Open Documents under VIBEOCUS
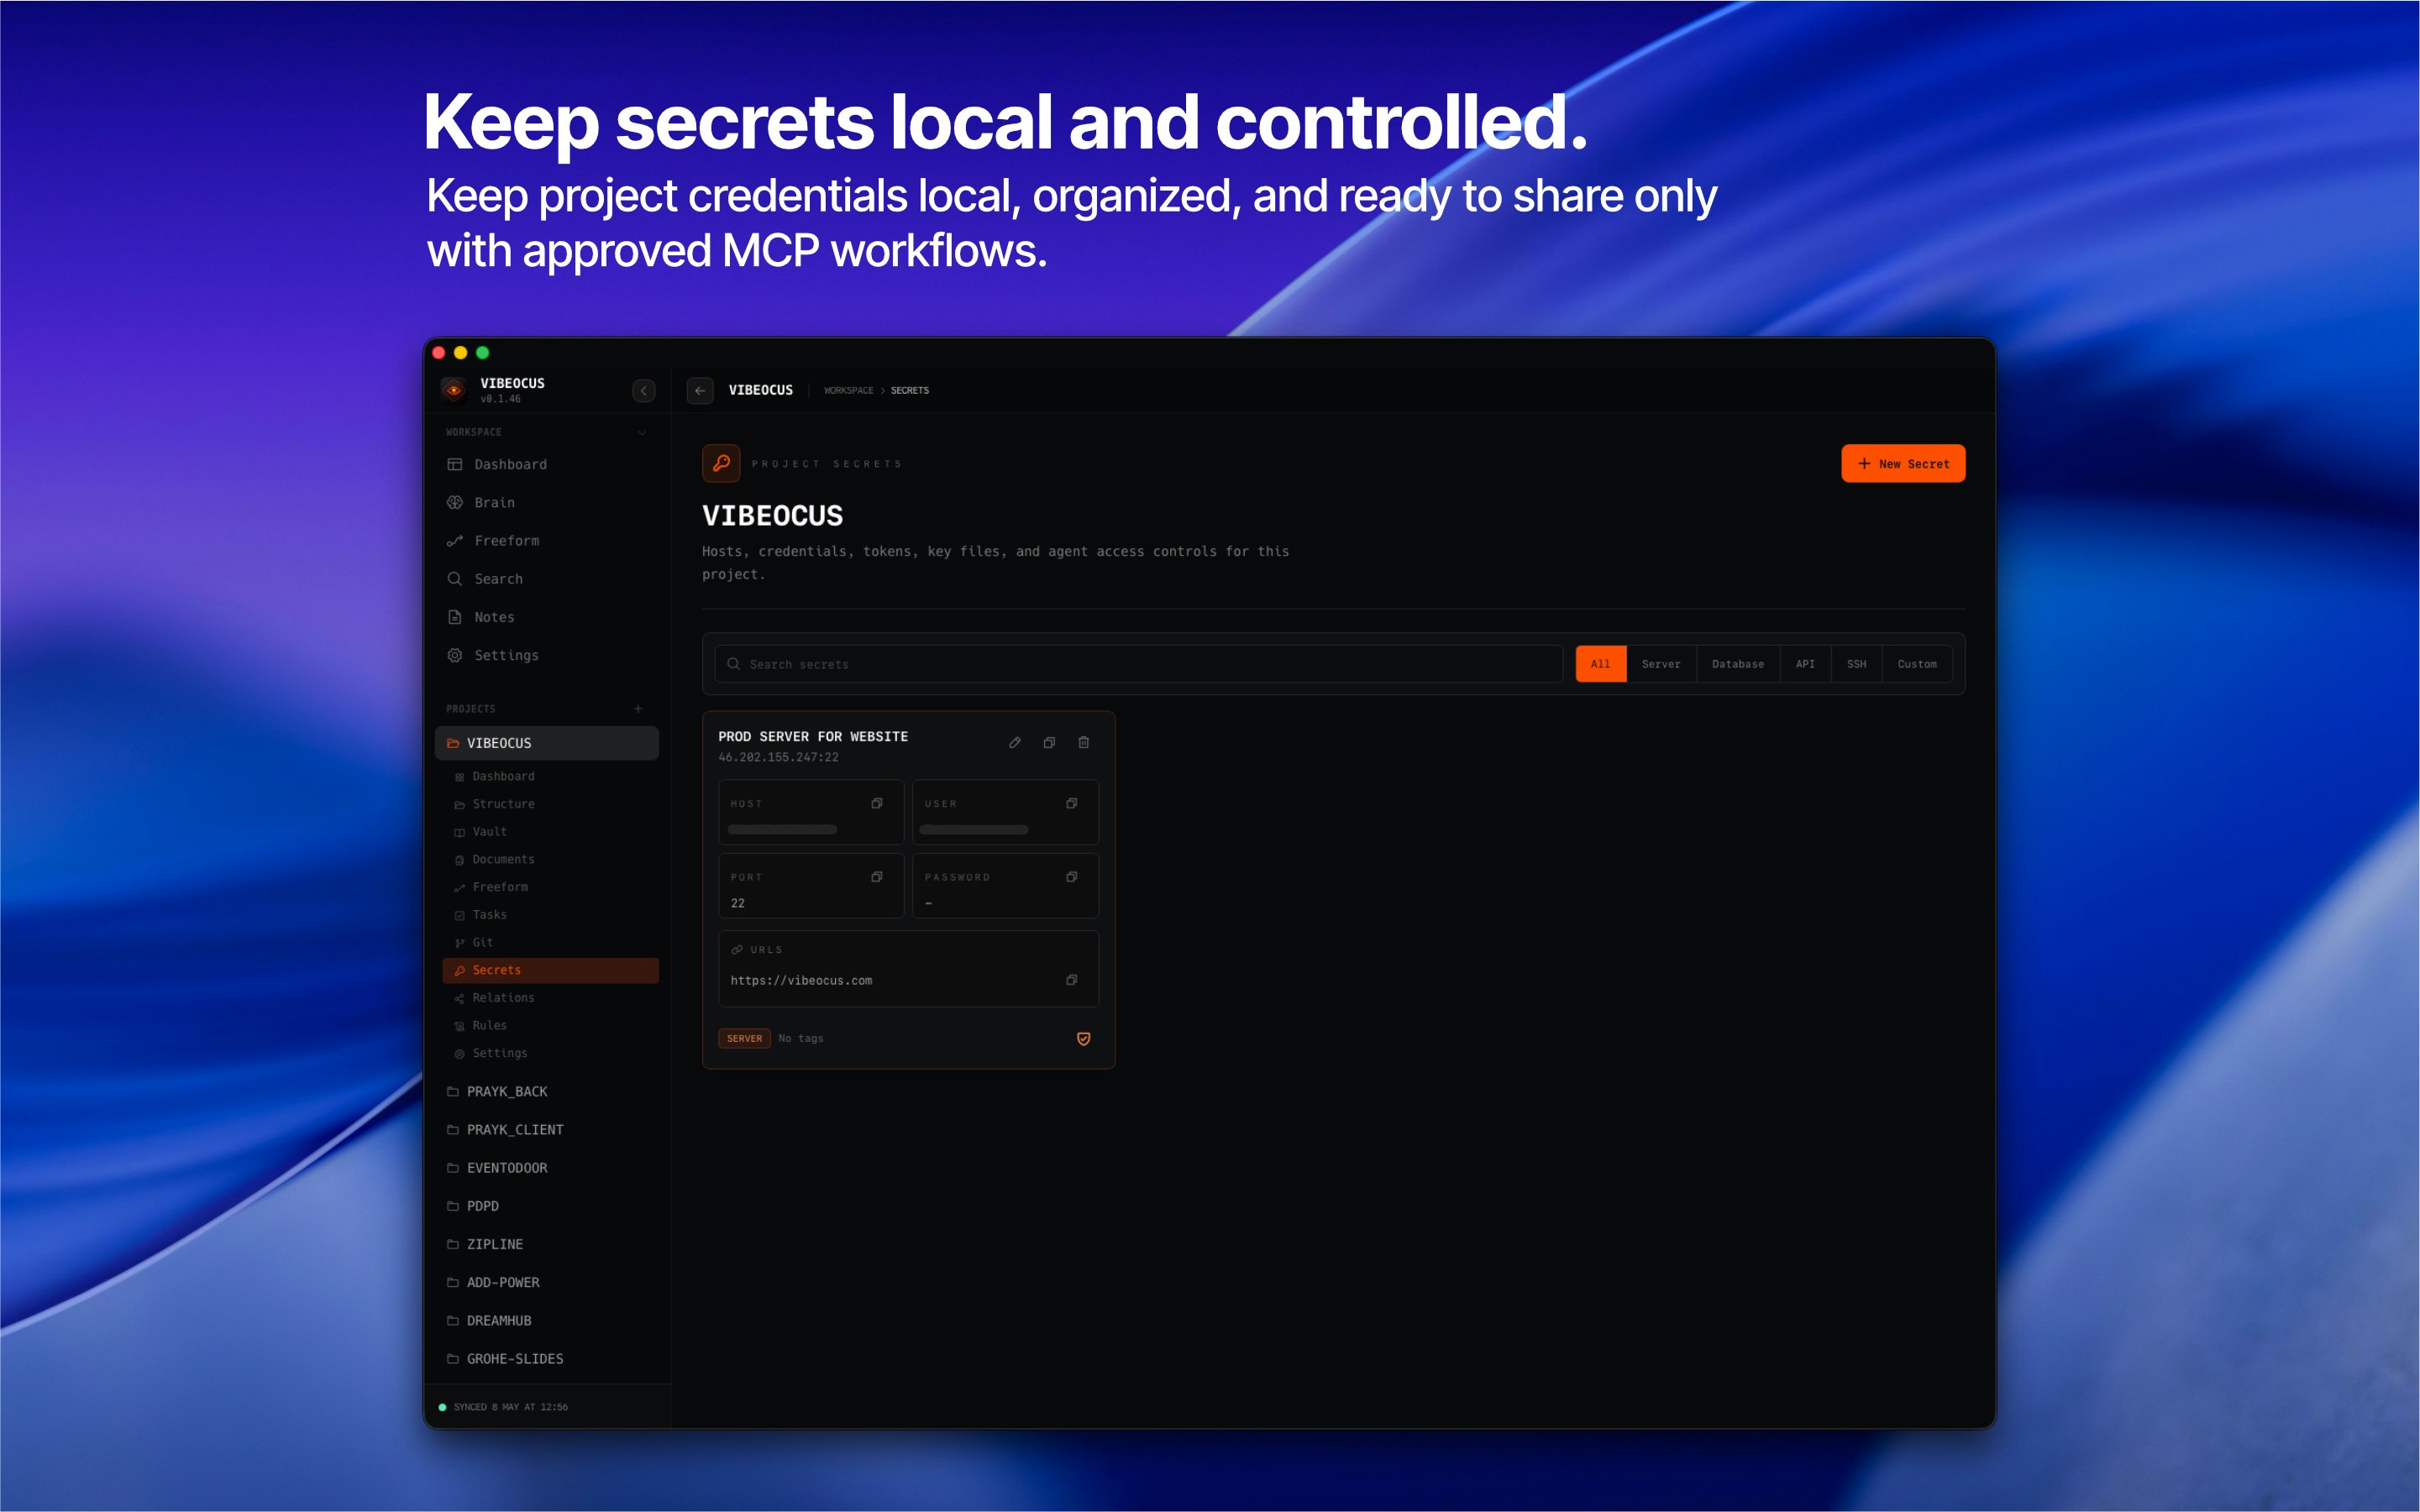The width and height of the screenshot is (2420, 1512). (x=550, y=859)
